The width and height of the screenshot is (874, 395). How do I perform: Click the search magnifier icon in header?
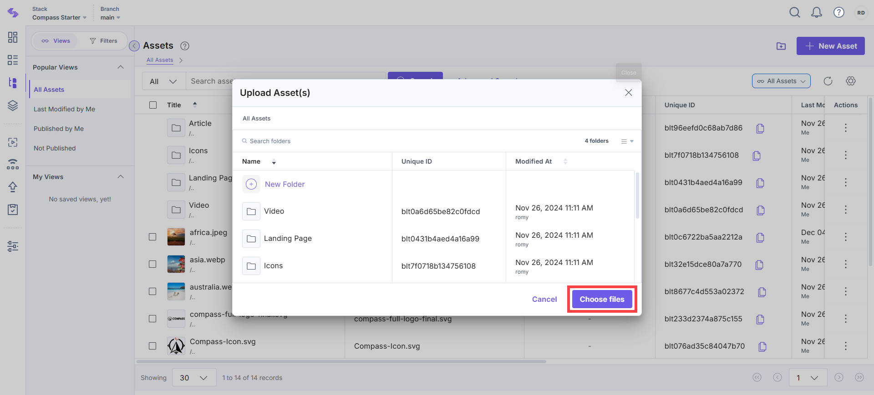coord(795,13)
